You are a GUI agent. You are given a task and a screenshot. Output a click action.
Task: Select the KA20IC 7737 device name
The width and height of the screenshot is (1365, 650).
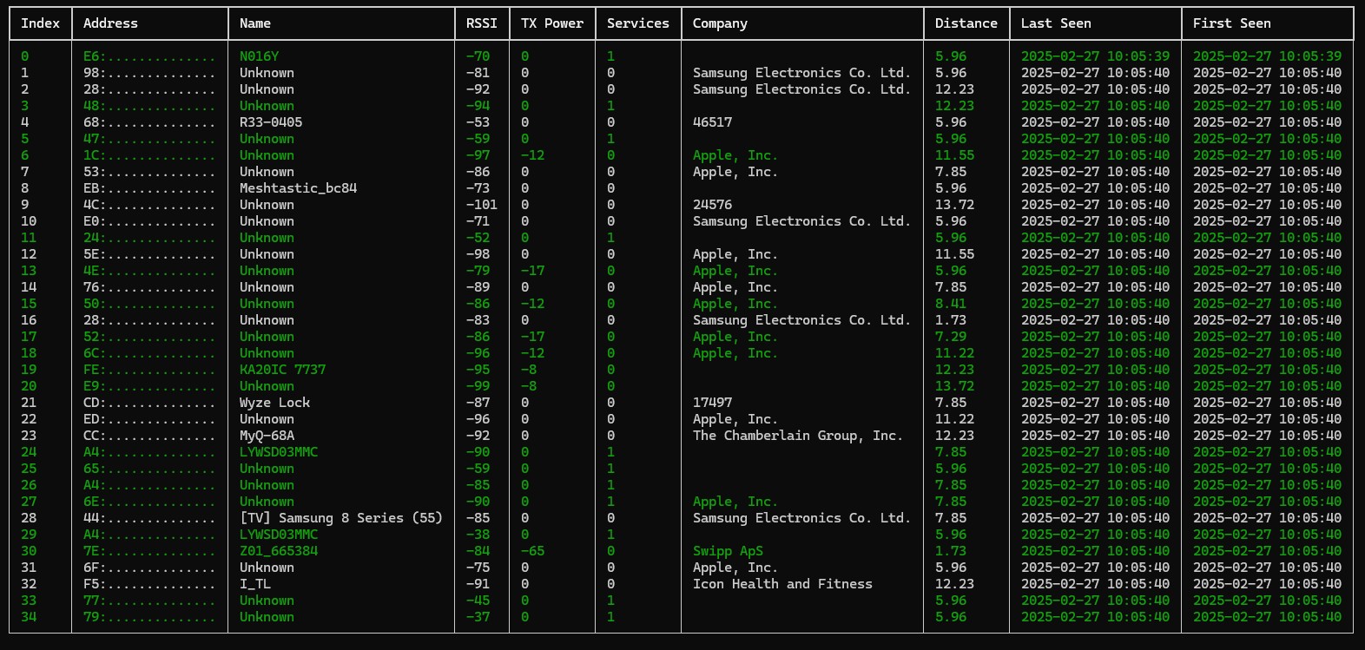tap(282, 370)
